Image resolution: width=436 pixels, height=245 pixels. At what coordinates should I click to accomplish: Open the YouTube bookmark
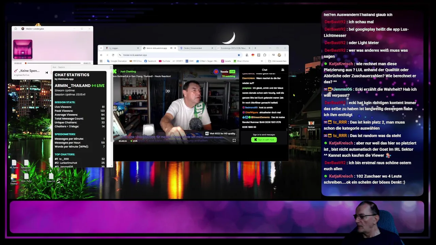tap(164, 61)
